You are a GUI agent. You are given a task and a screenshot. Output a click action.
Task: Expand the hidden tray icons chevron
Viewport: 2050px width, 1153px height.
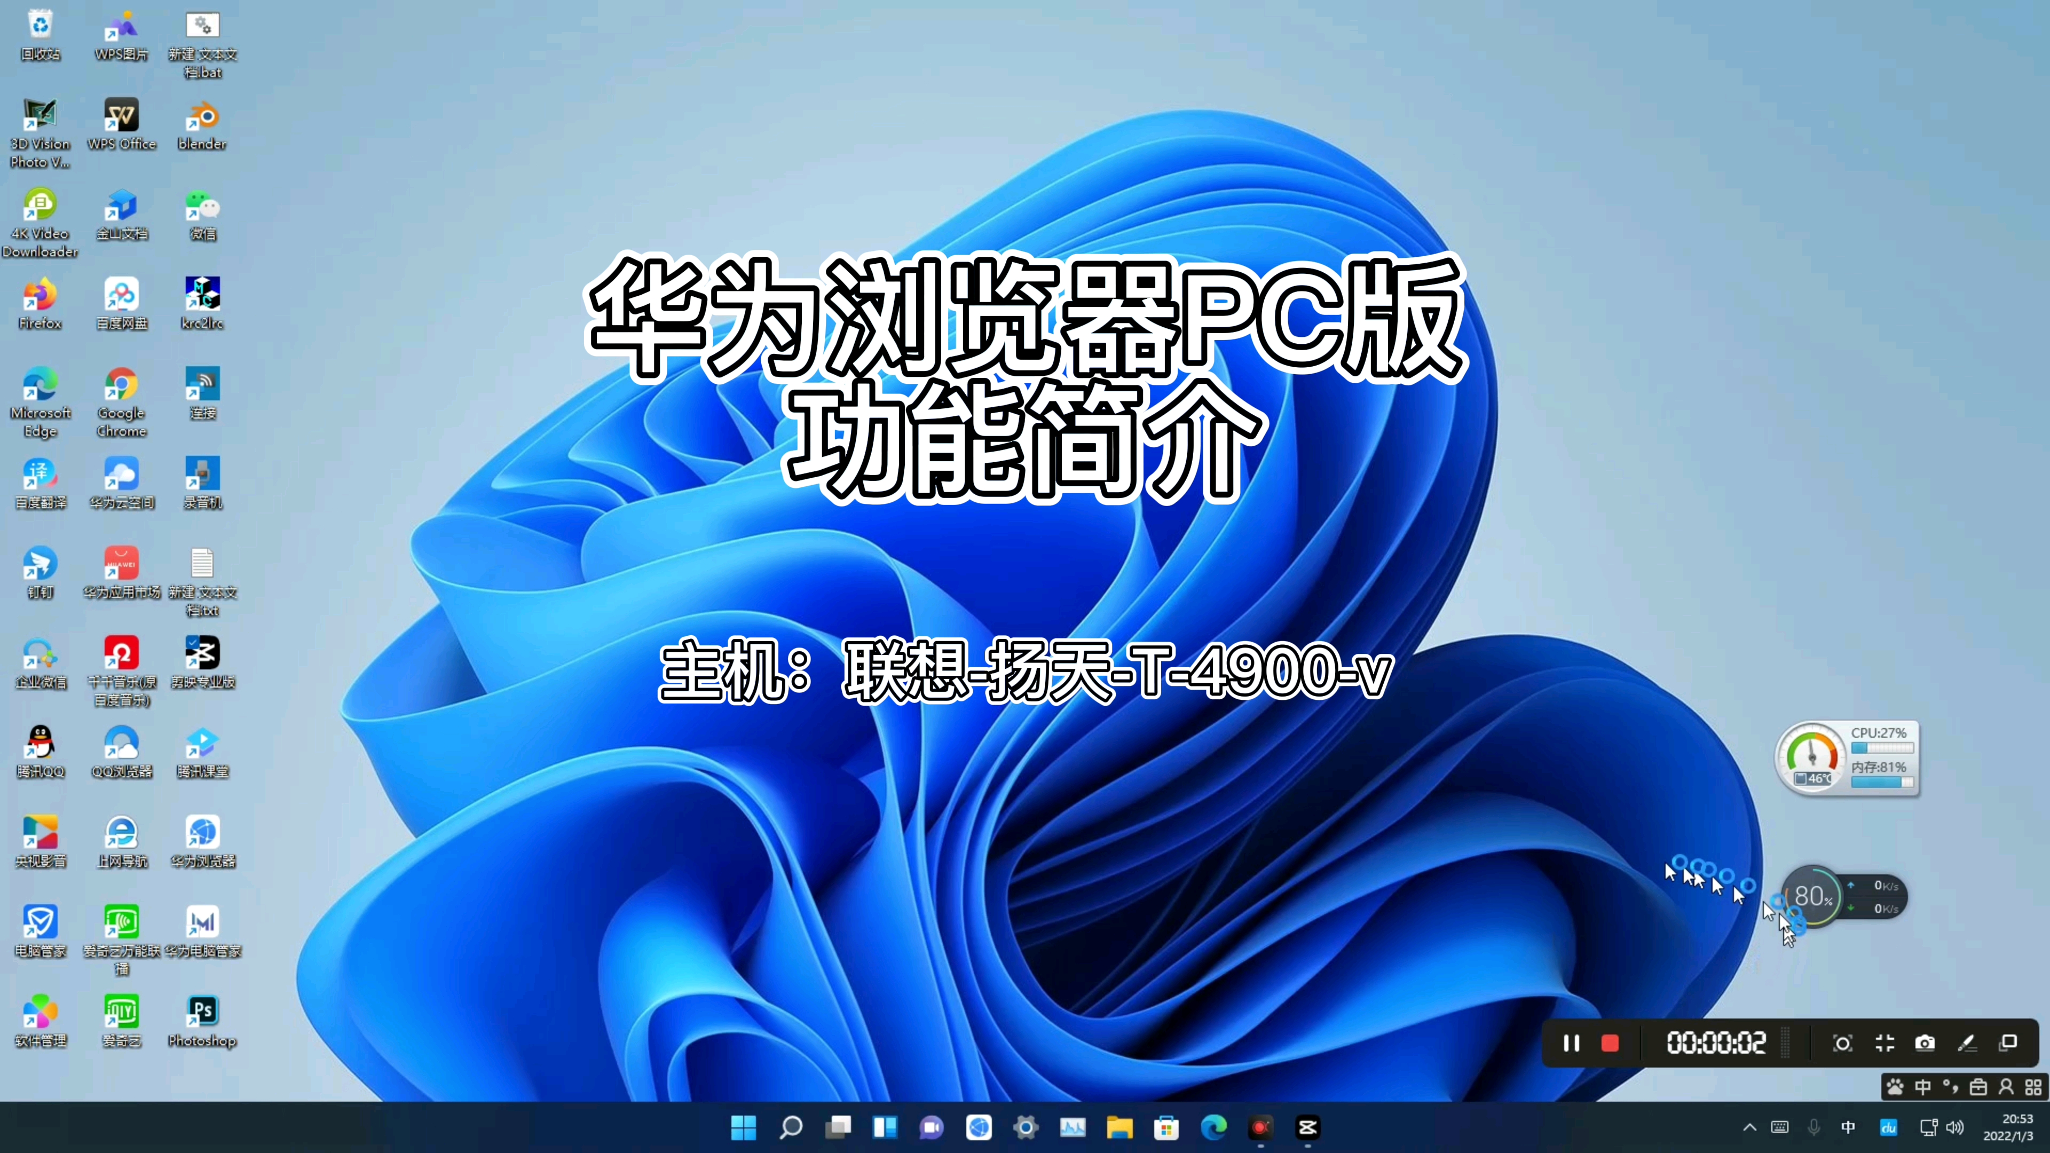point(1750,1127)
